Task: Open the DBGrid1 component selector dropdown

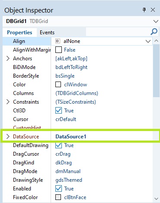Action: pos(156,21)
